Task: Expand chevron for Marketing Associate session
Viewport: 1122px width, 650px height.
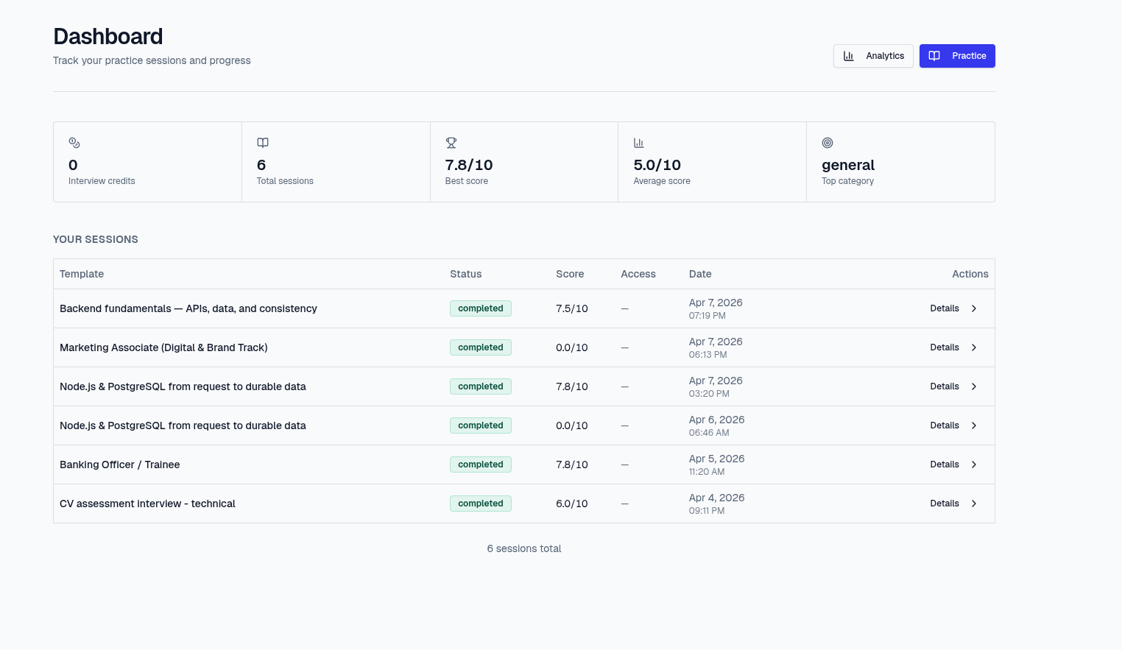Action: [x=974, y=347]
